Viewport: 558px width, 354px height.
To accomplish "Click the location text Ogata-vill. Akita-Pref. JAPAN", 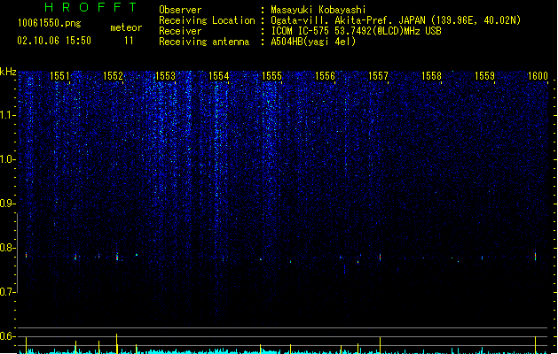I will 348,20.
